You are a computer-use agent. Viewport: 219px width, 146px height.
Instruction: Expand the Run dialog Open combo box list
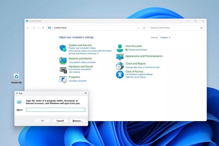point(84,110)
